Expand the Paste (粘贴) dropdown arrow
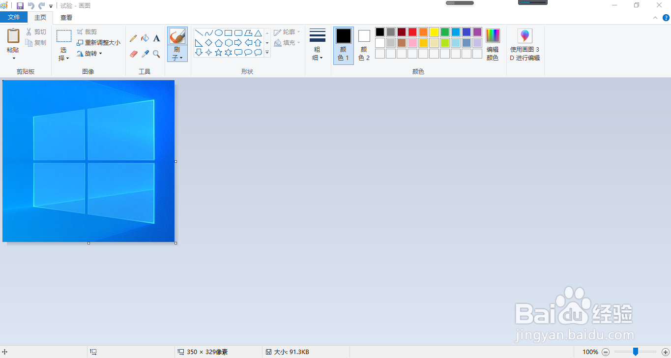 click(x=13, y=58)
